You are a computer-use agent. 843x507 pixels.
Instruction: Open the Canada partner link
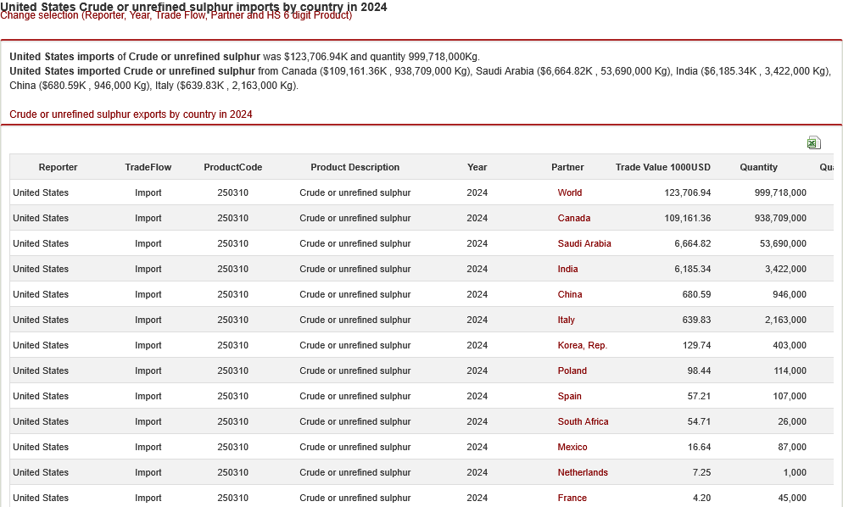(573, 218)
